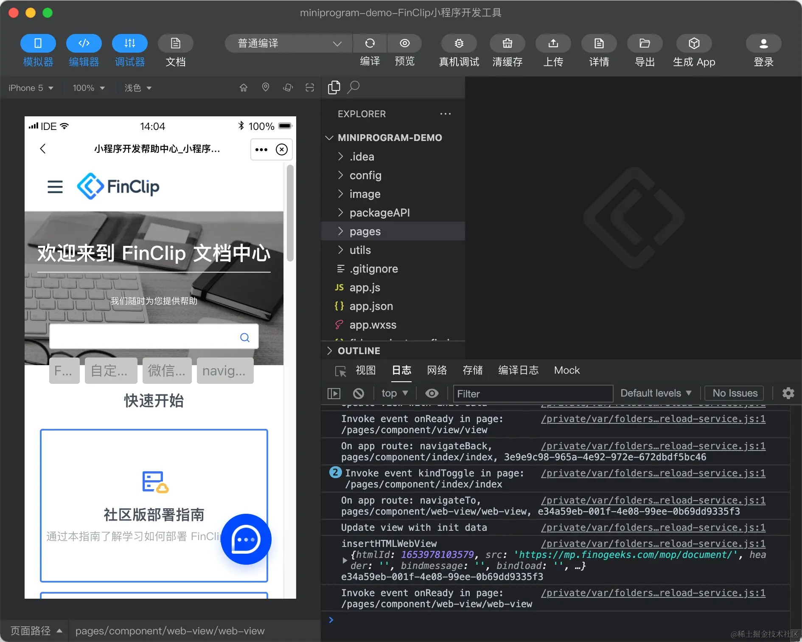Open the .gitignore file

(x=393, y=269)
